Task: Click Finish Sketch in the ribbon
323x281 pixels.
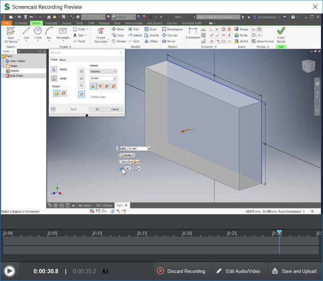Action: 281,34
